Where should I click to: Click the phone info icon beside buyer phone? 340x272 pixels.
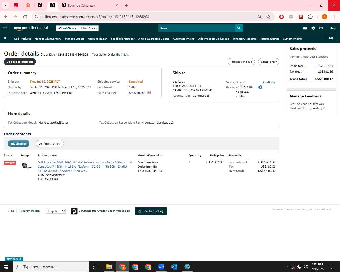260,87
